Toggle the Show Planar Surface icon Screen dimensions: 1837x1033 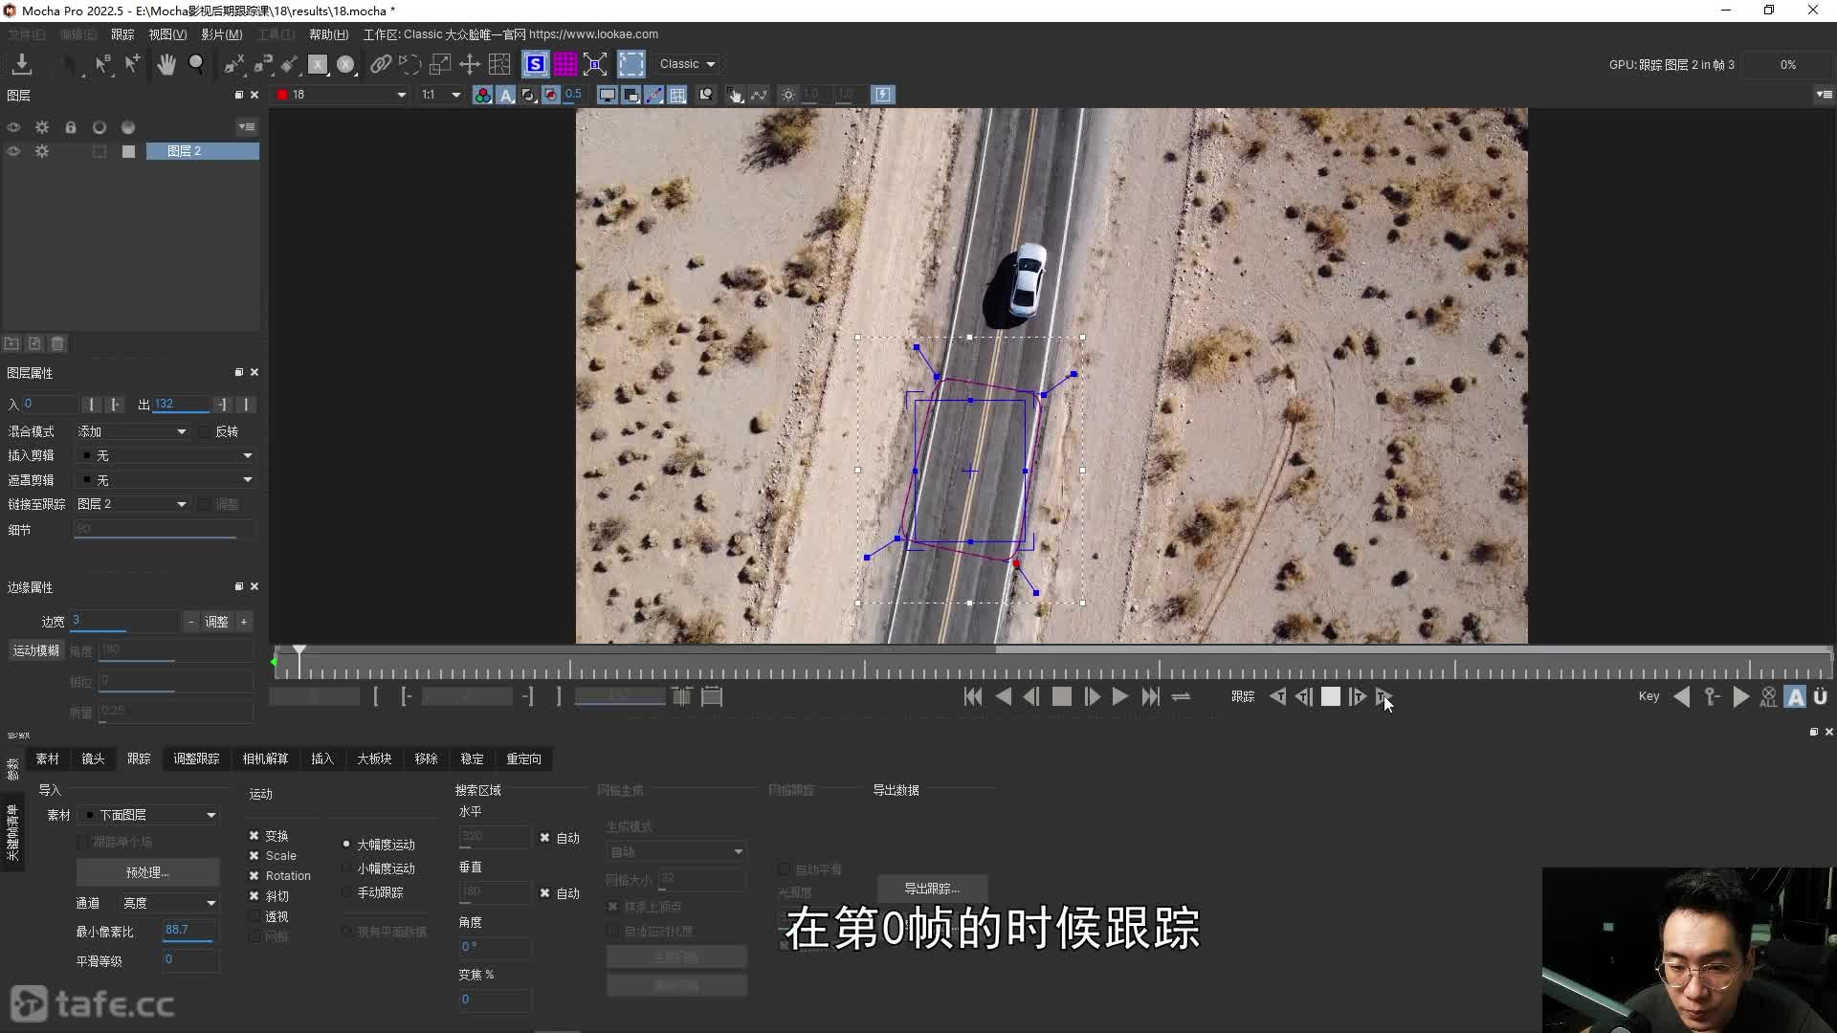(536, 64)
